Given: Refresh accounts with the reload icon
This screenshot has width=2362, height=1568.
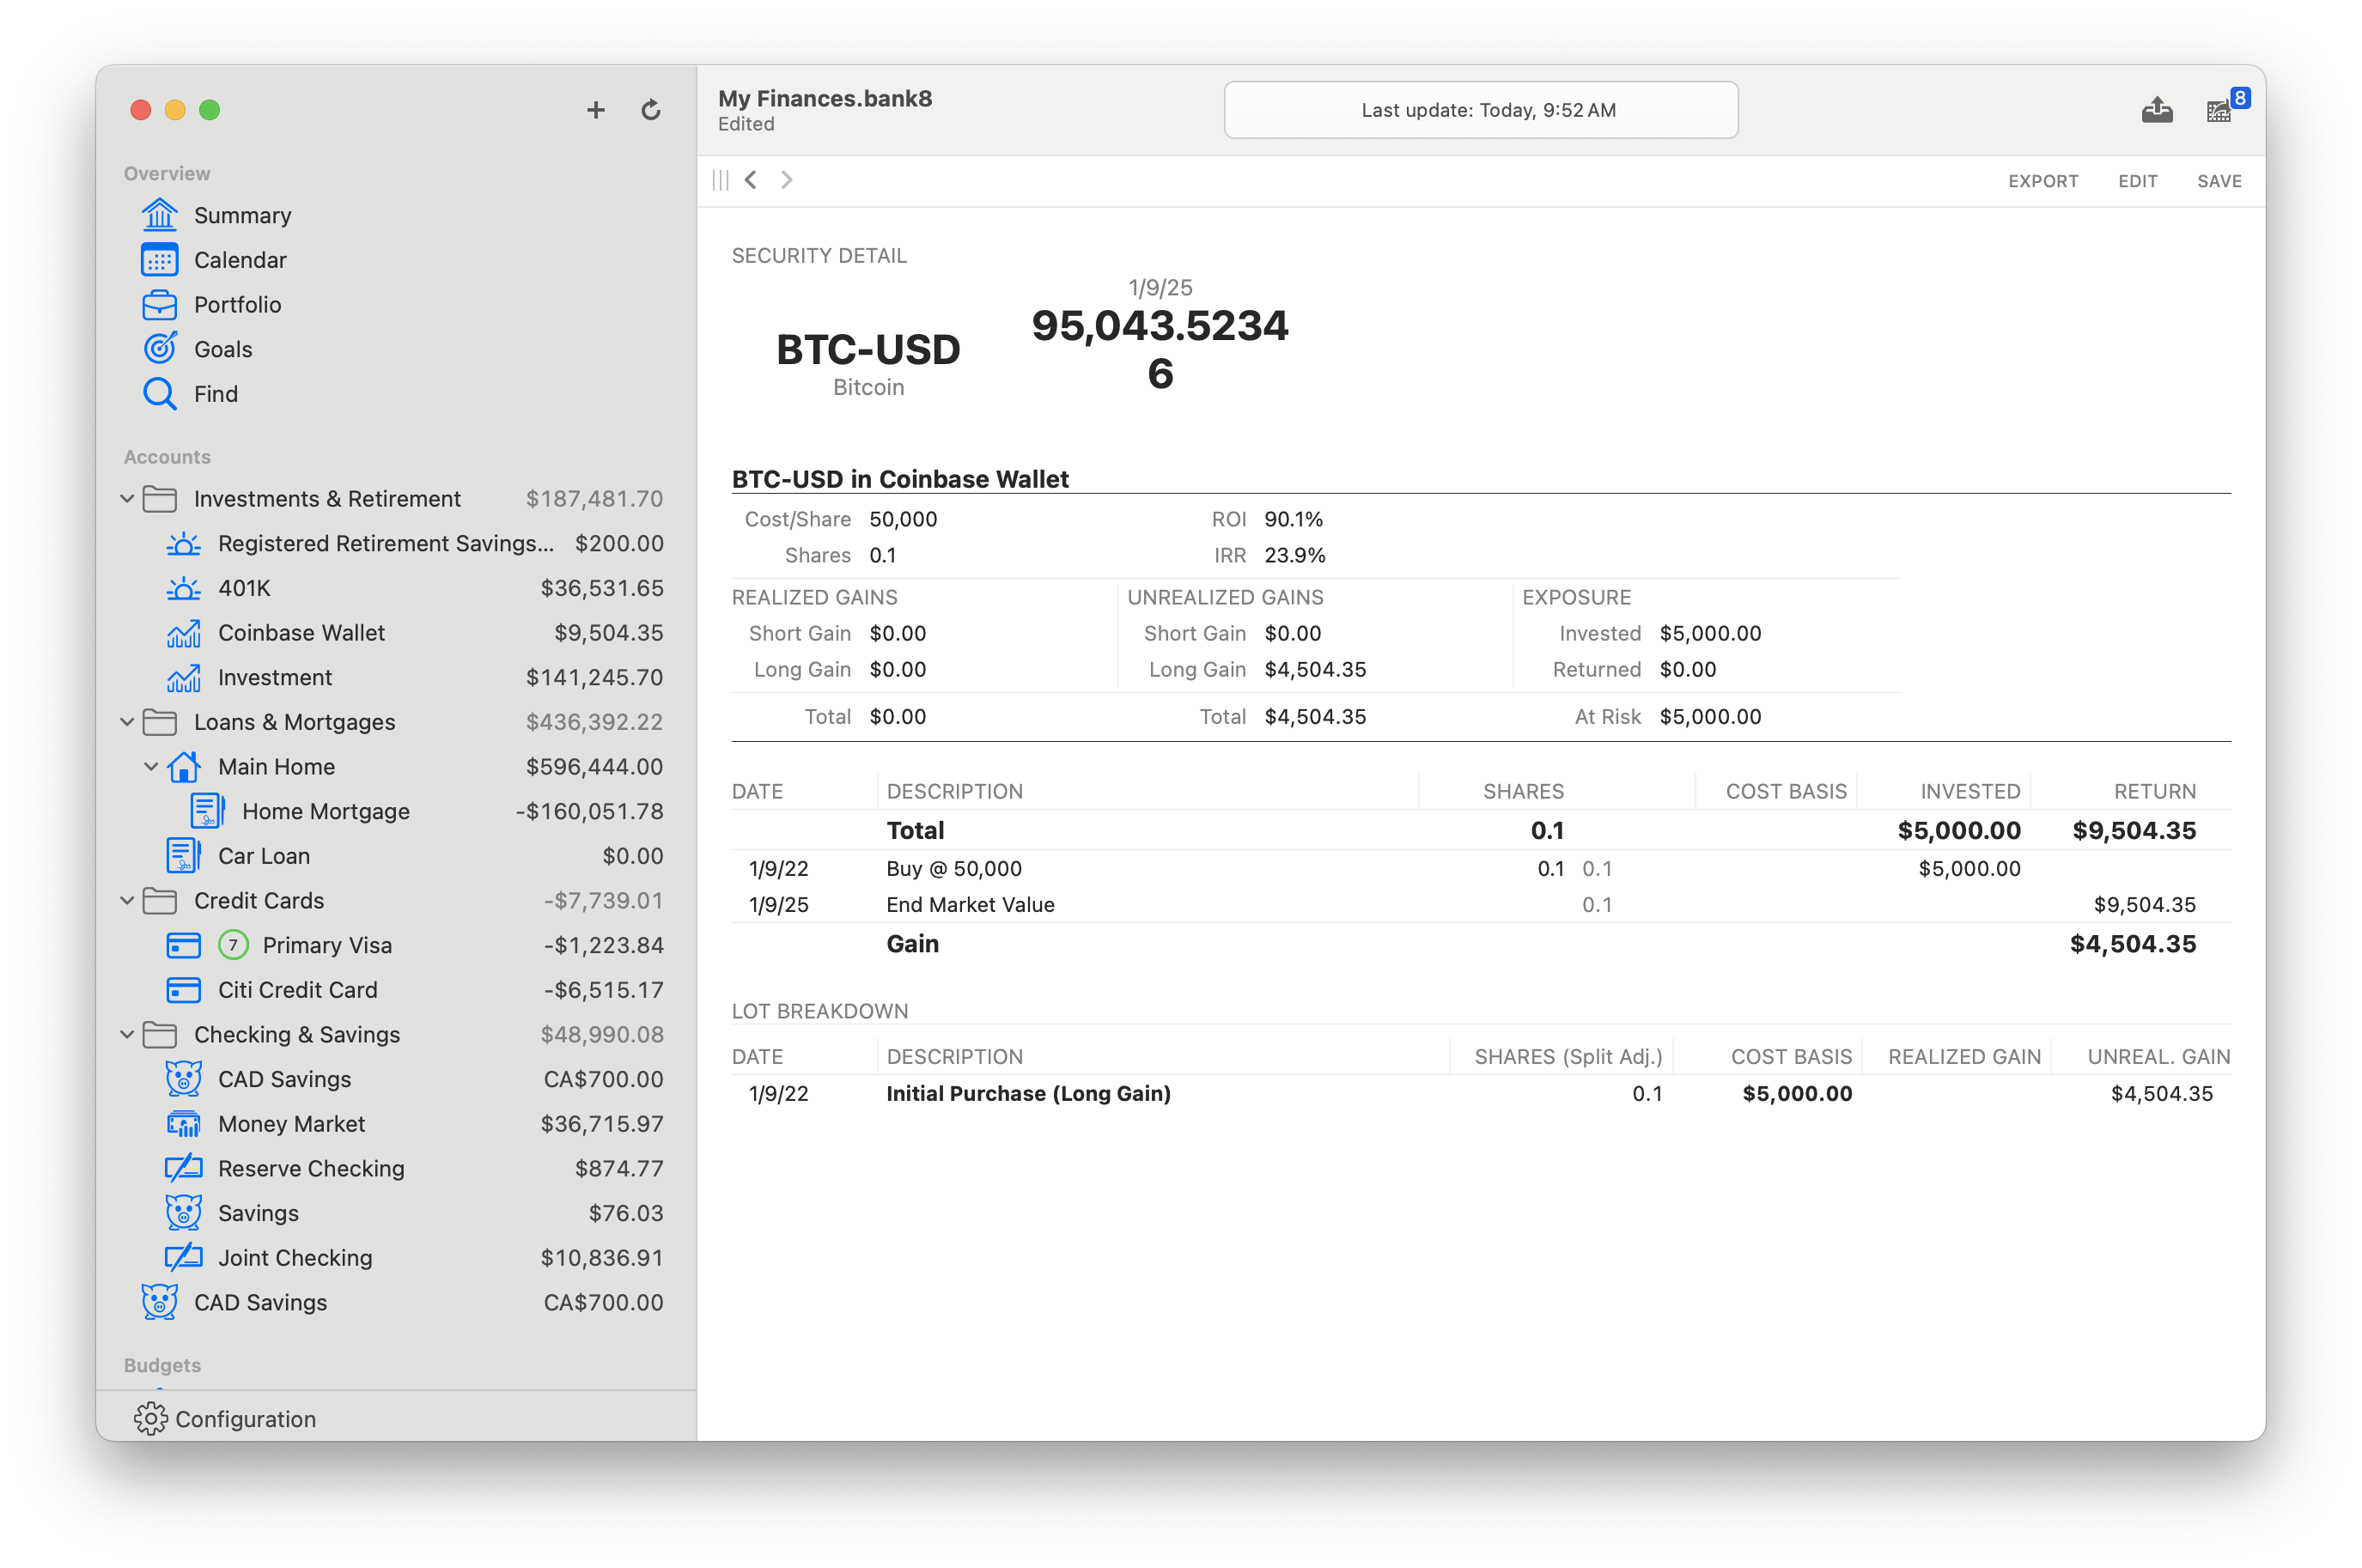Looking at the screenshot, I should pos(651,110).
